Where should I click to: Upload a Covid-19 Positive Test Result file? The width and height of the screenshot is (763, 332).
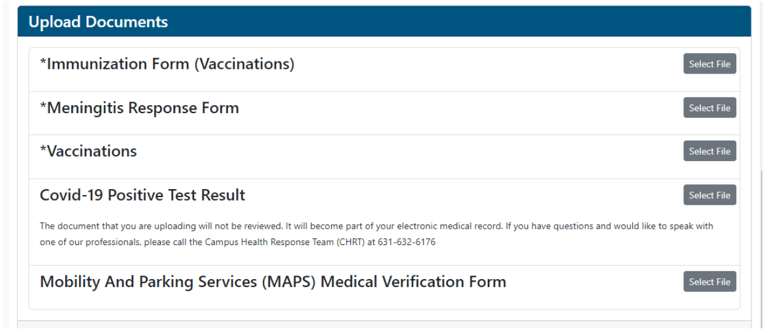pos(709,195)
